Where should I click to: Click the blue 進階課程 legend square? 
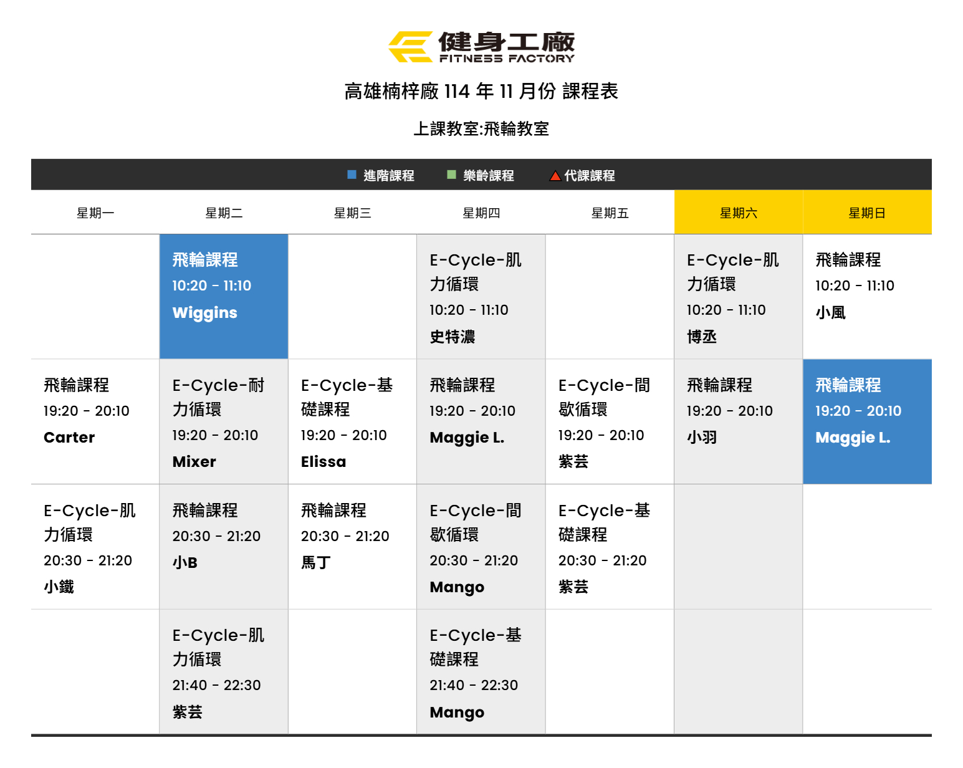(352, 175)
